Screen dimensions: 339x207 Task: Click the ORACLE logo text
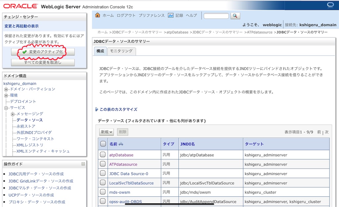21,6
